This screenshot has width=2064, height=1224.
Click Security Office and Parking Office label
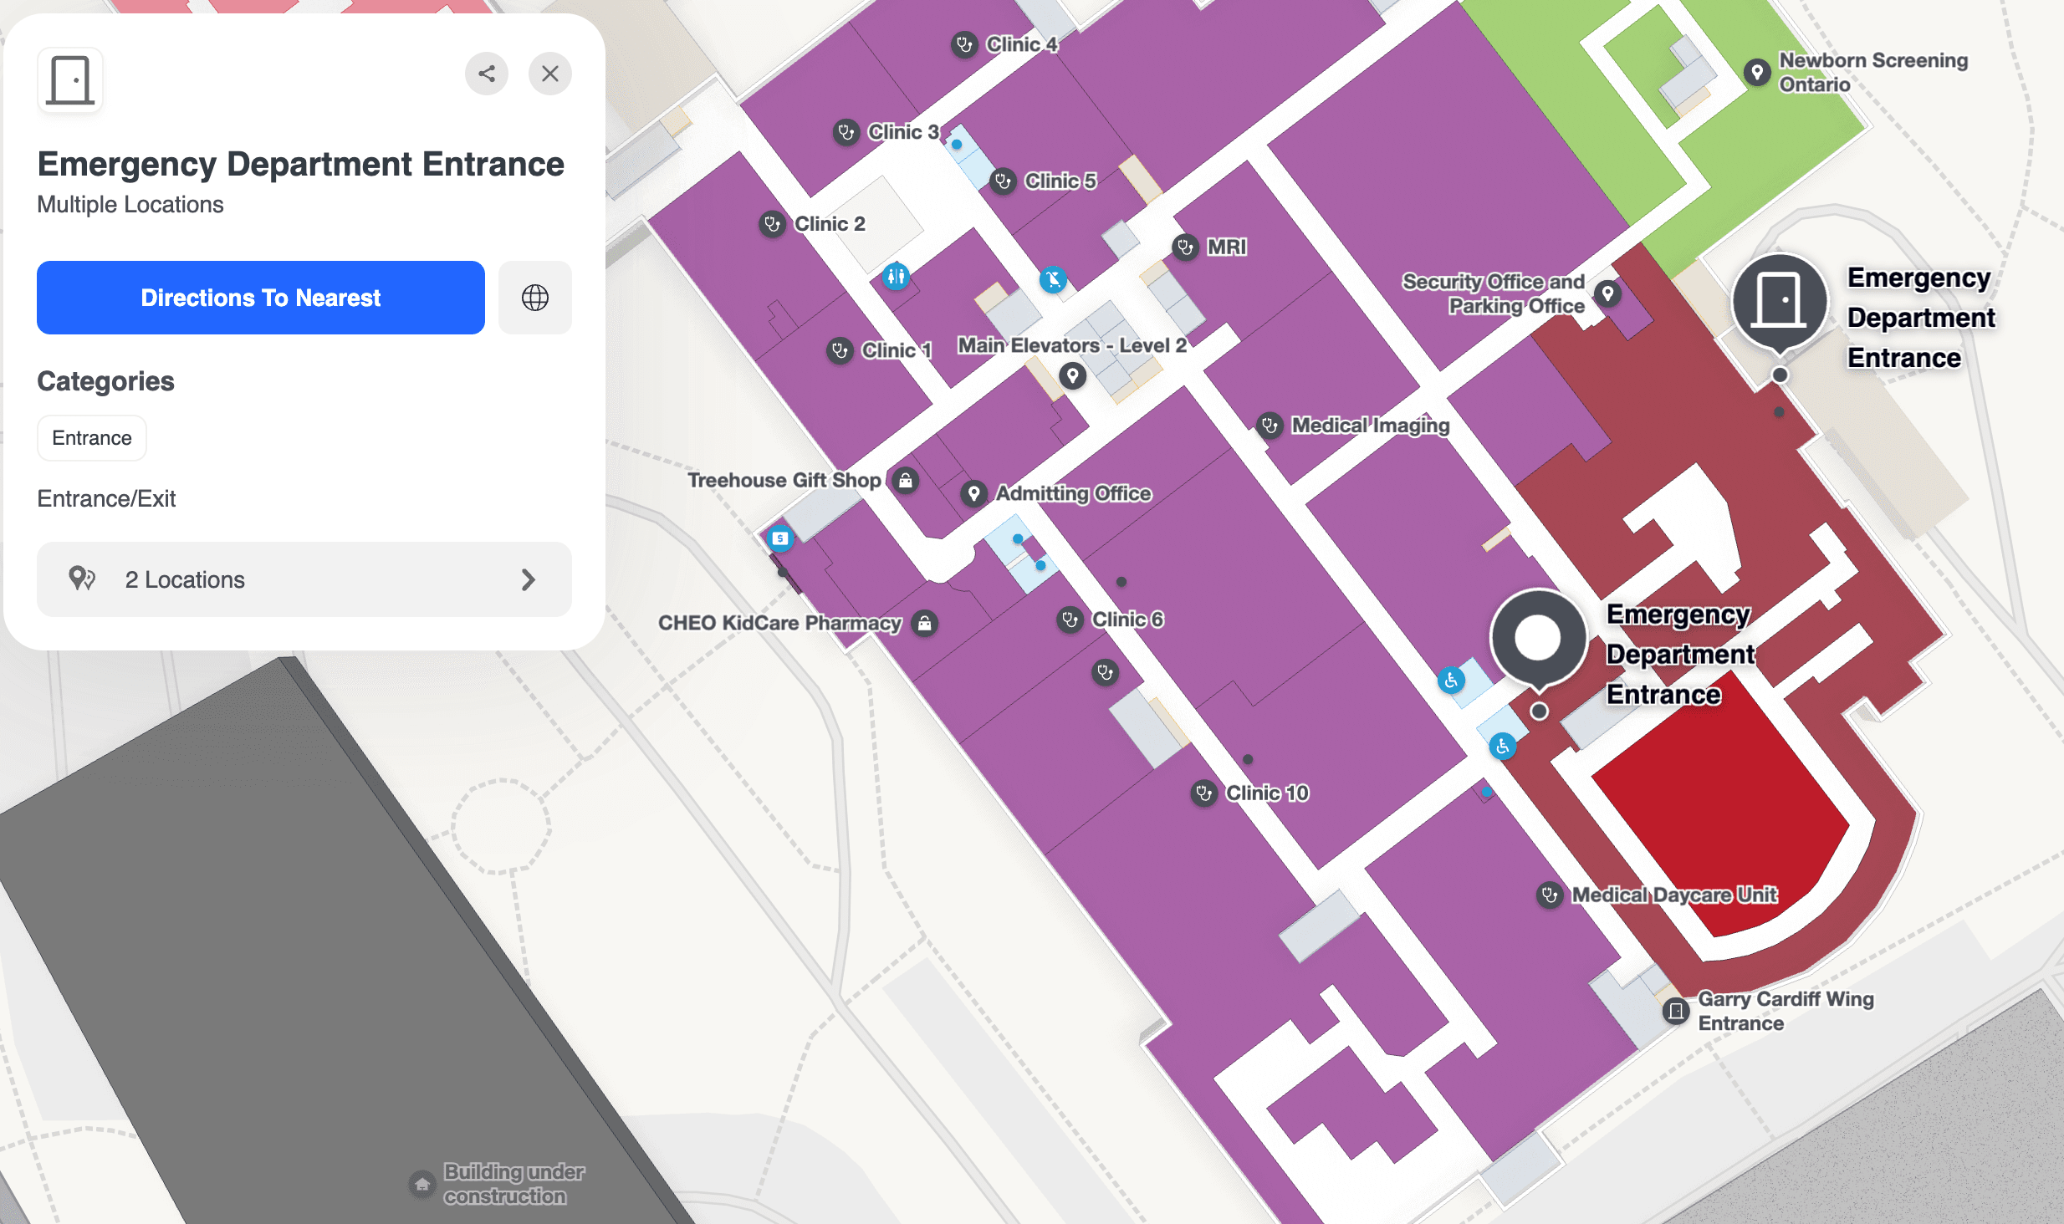click(1494, 293)
